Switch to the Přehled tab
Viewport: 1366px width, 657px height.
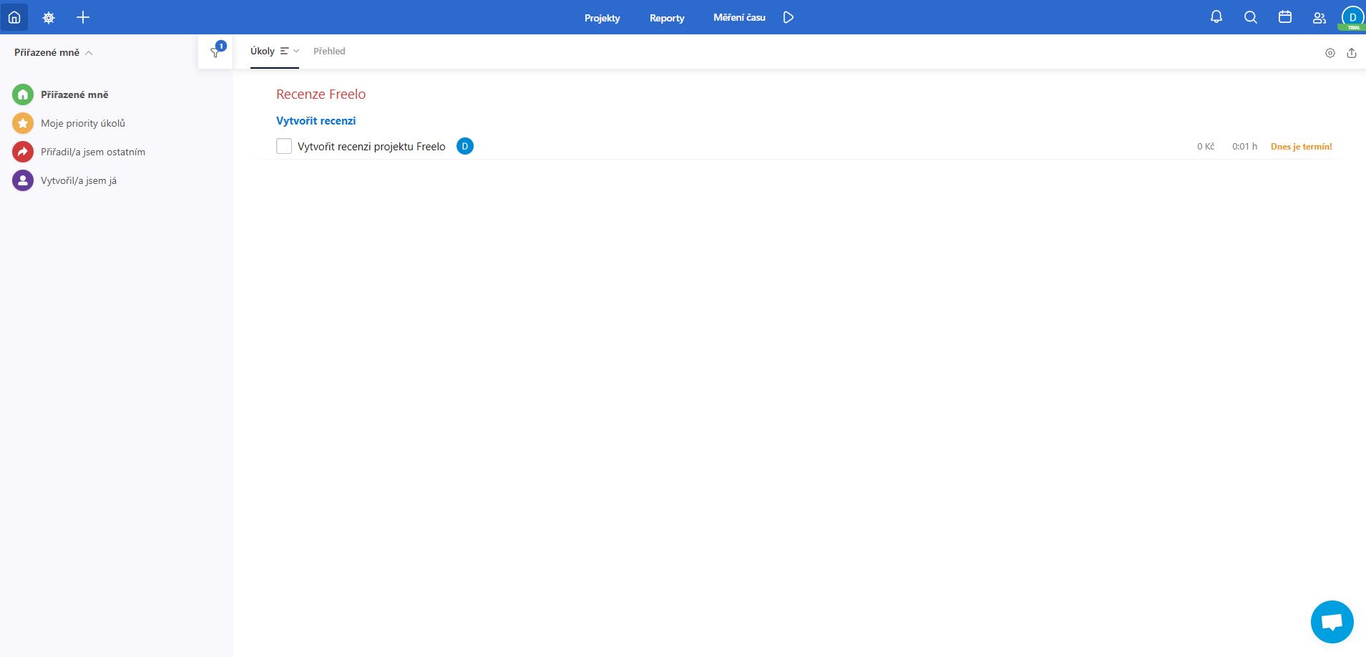click(x=329, y=51)
